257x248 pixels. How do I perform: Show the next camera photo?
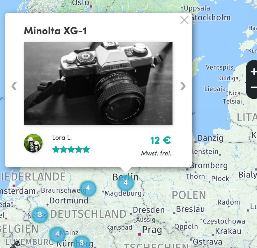[x=183, y=86]
